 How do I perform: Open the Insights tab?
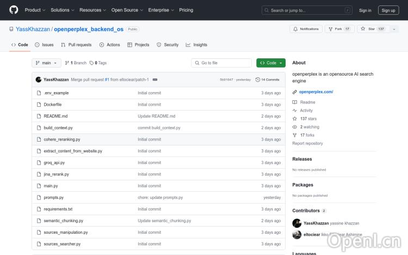pyautogui.click(x=196, y=45)
